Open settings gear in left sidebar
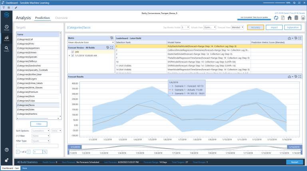Image resolution: width=307 pixels, height=171 pixels. click(x=7, y=160)
